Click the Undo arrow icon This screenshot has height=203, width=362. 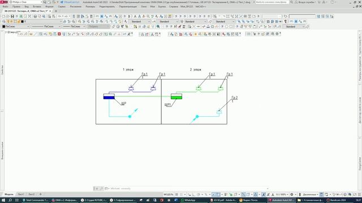[x=59, y=16]
